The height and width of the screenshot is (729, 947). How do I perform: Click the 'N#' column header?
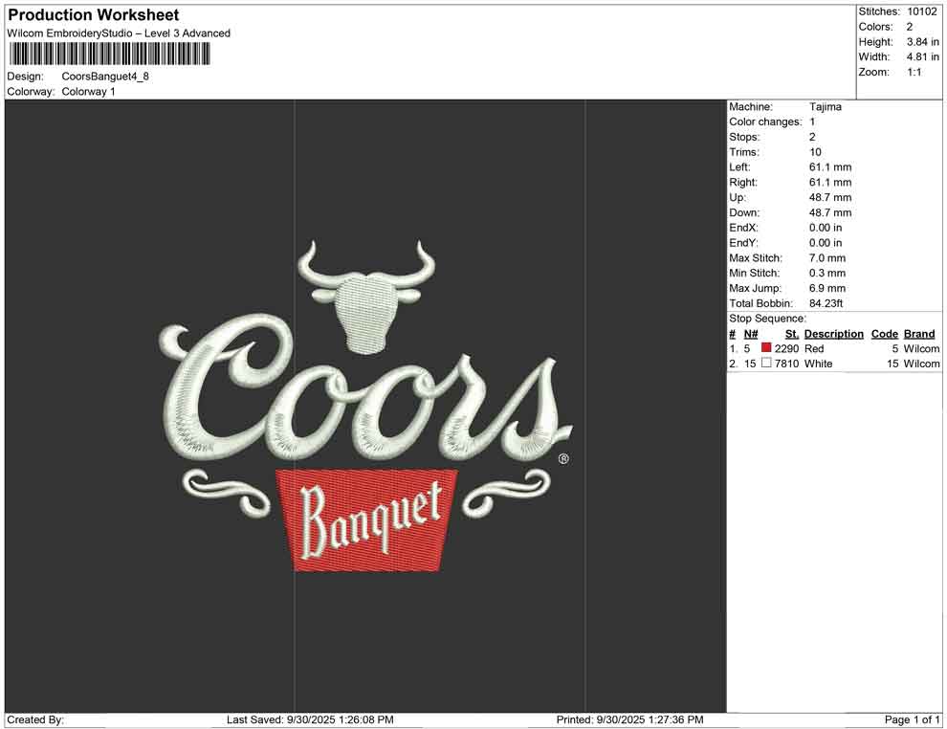pyautogui.click(x=751, y=333)
